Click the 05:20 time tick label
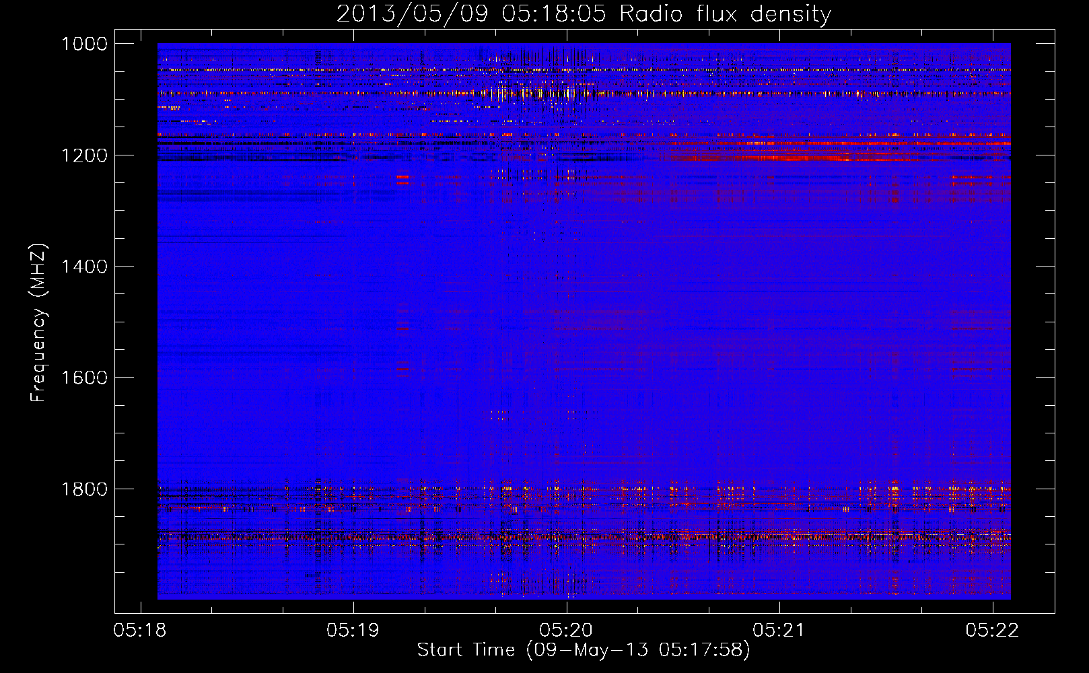1089x673 pixels. tap(566, 630)
